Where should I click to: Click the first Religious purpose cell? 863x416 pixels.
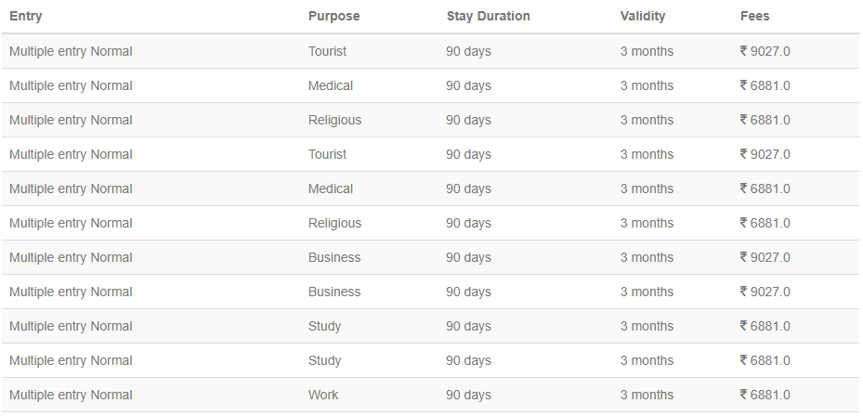point(334,120)
